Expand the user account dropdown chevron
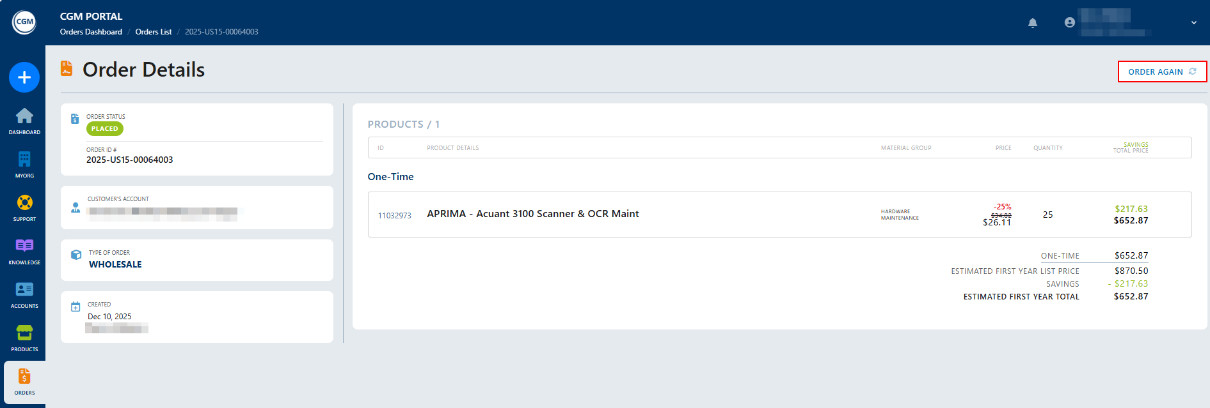Viewport: 1210px width, 408px height. click(x=1193, y=23)
